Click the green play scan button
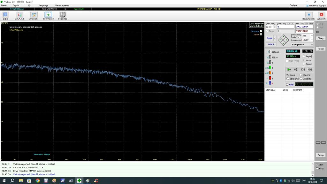 coord(289,69)
